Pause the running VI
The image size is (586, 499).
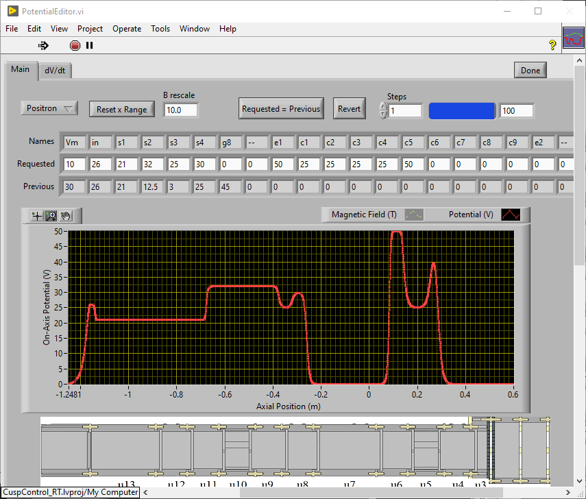[89, 45]
